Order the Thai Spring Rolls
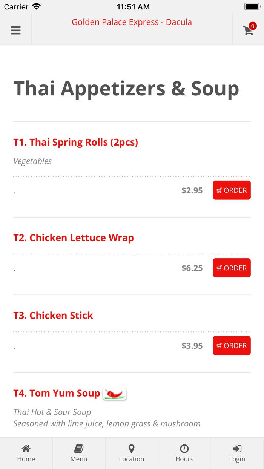Image resolution: width=264 pixels, height=469 pixels. coord(232,190)
